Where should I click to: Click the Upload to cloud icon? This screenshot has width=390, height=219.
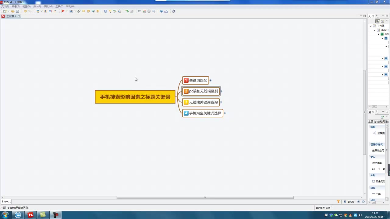tap(161, 11)
